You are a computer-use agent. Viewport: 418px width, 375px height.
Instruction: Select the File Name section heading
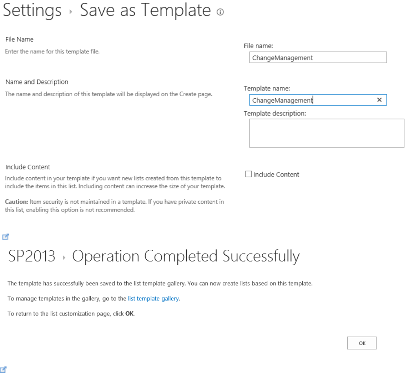pyautogui.click(x=19, y=40)
